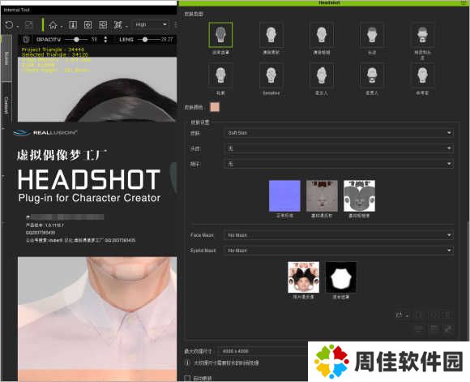470x382 pixels.
Task: Select the second head icon in the top skin row
Action: pos(271,35)
